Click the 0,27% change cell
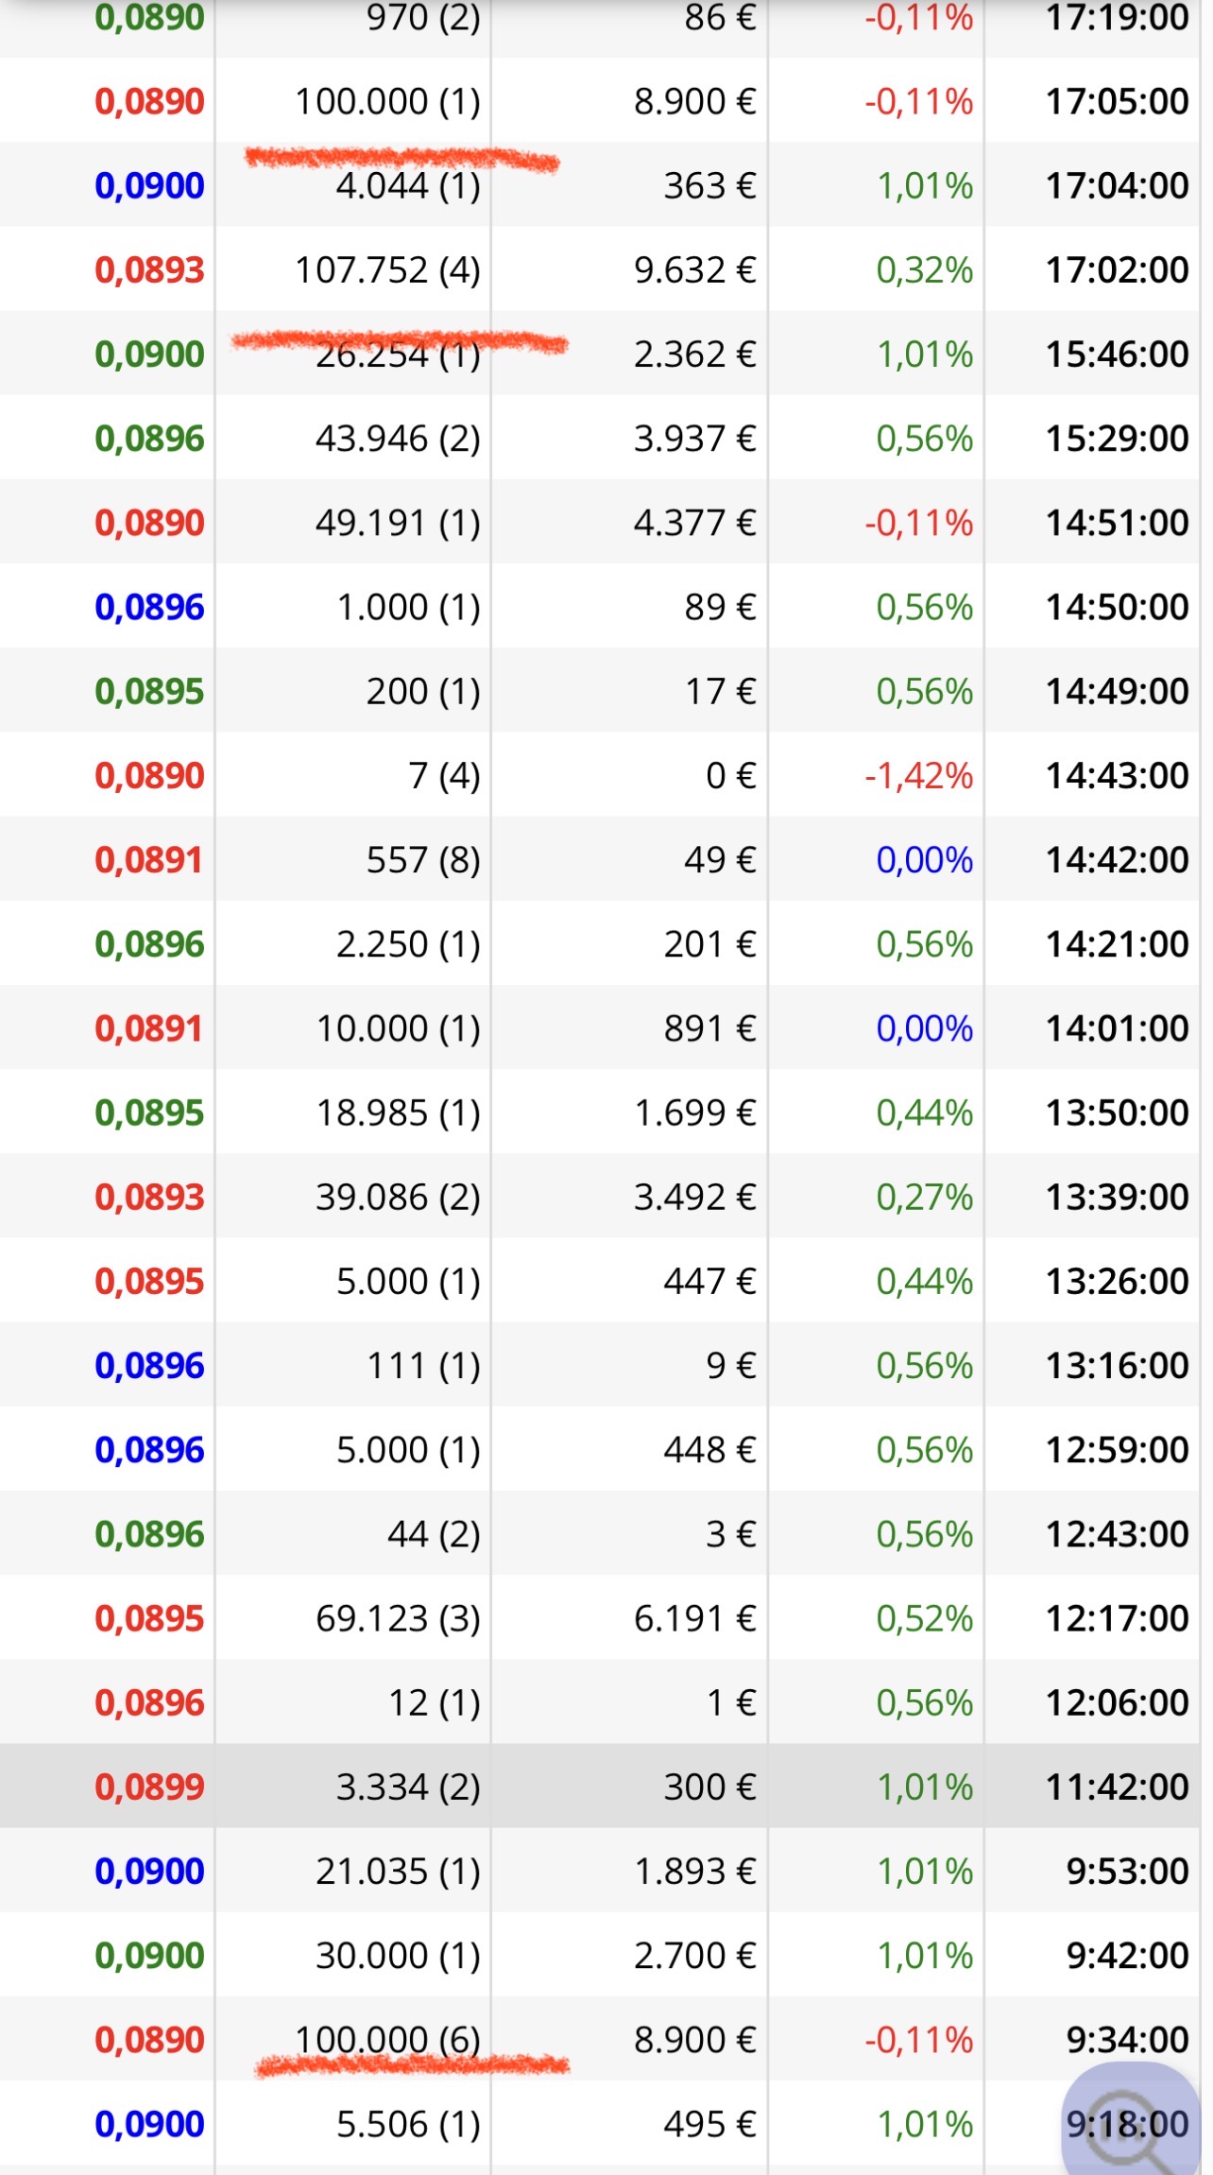The width and height of the screenshot is (1213, 2175). click(x=924, y=1197)
